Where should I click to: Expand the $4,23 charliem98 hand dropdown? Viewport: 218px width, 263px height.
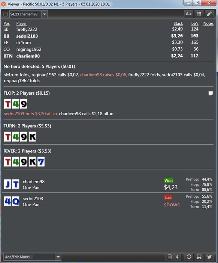pos(45,14)
